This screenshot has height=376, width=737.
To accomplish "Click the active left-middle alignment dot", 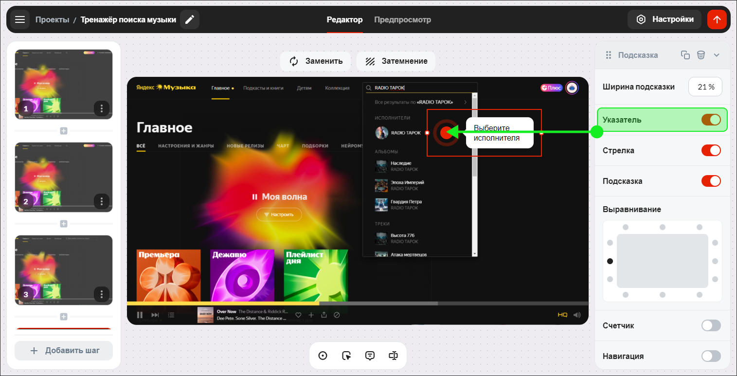I will (x=610, y=261).
